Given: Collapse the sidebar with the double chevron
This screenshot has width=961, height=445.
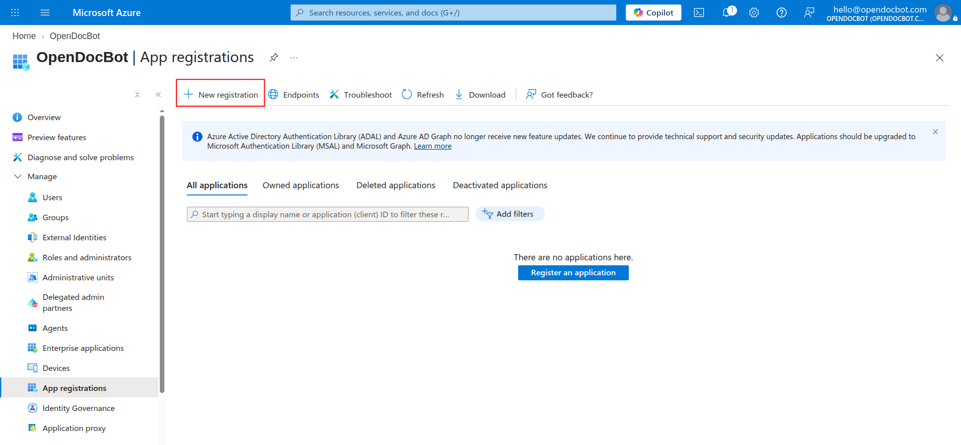Looking at the screenshot, I should pos(158,95).
